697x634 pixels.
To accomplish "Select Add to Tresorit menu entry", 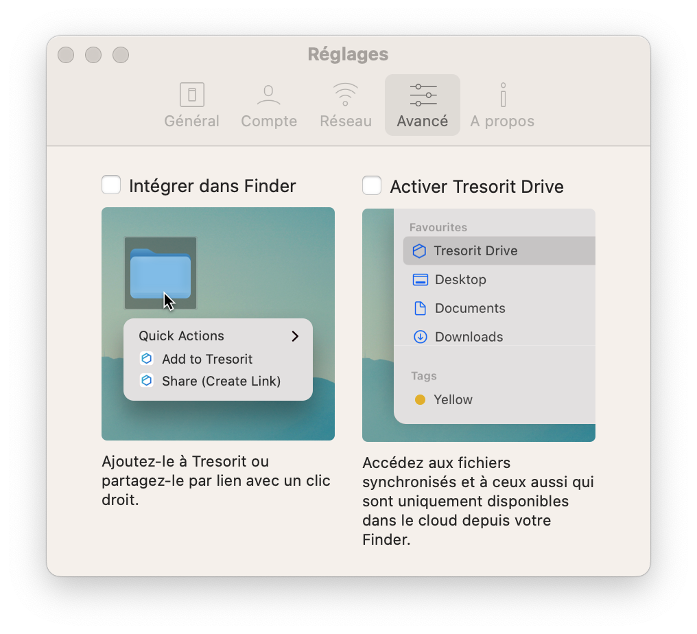I will pos(207,359).
